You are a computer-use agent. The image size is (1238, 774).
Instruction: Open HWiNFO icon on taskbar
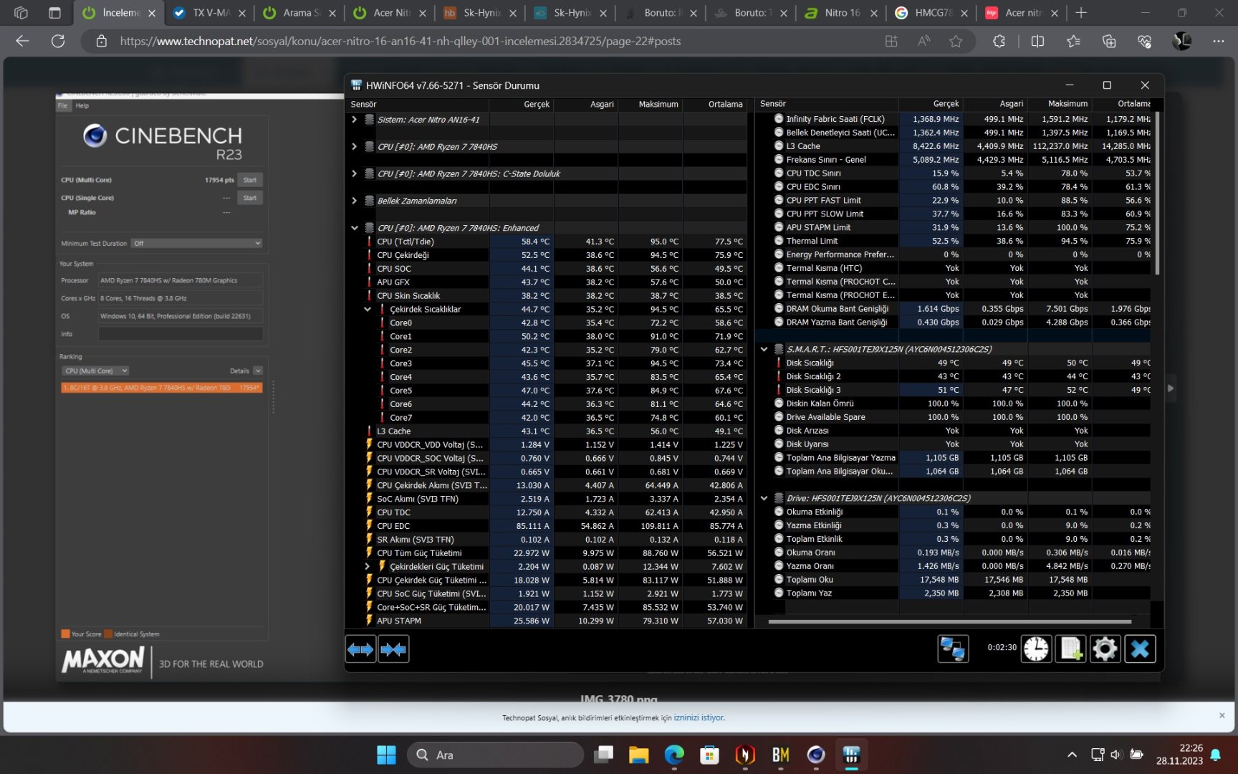(851, 755)
